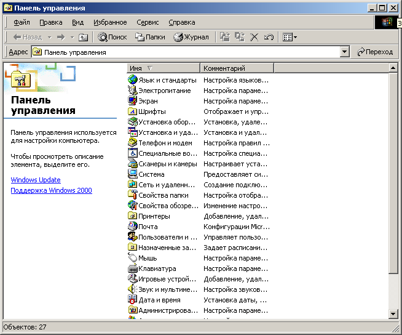The width and height of the screenshot is (402, 335).
Task: Sort by the Комментарий column header
Action: point(237,68)
